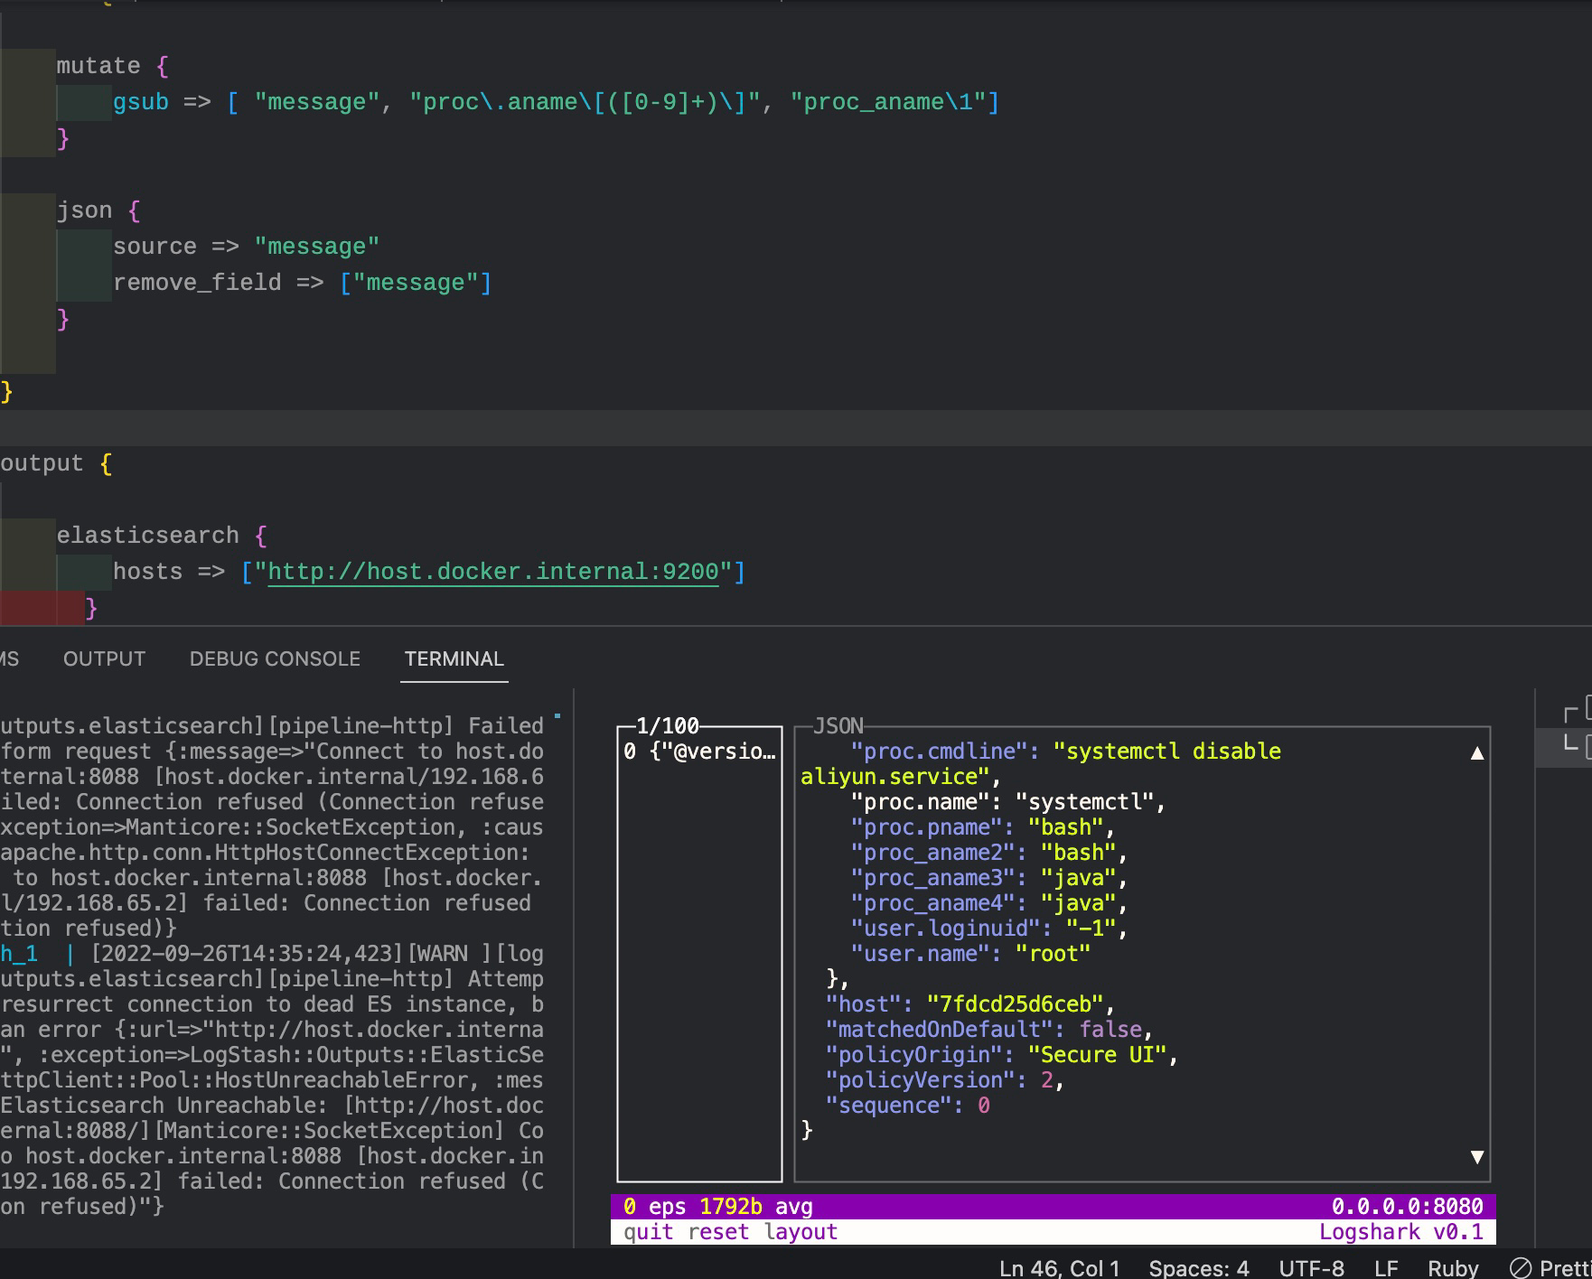The height and width of the screenshot is (1279, 1592).
Task: Click the UTF-8 encoding indicator
Action: tap(1310, 1266)
